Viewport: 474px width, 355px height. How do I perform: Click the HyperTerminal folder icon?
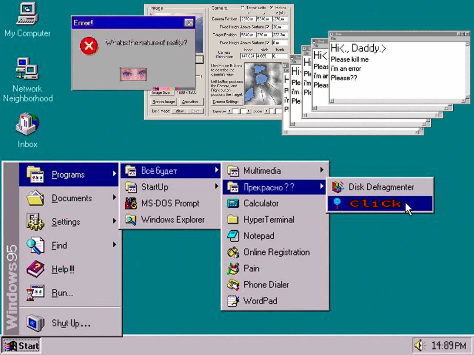(x=233, y=220)
